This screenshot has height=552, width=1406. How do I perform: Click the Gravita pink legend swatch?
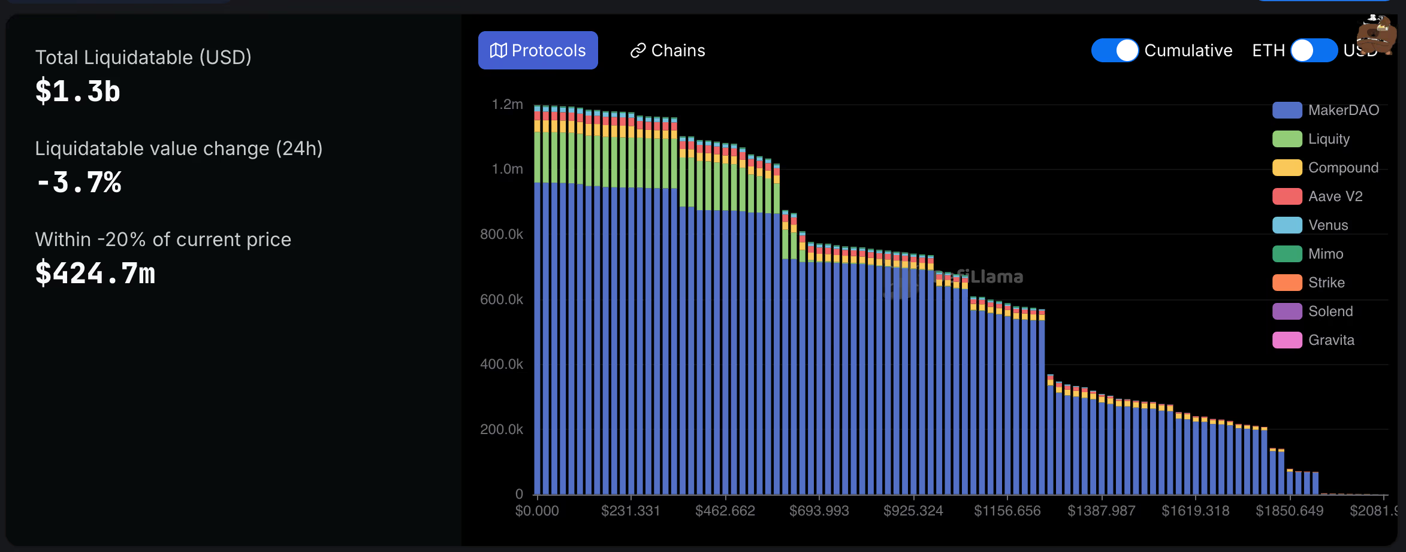[x=1287, y=340]
